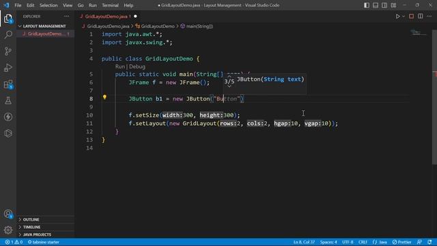Open the Selection menu
437x246 pixels.
pyautogui.click(x=48, y=5)
